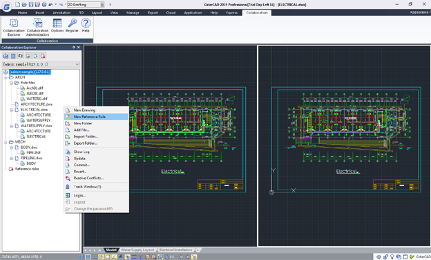Collapse the ARCH folder tree node
The image size is (431, 260).
point(6,77)
